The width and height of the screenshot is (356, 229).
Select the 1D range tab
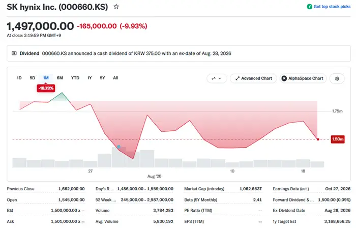pyautogui.click(x=19, y=78)
